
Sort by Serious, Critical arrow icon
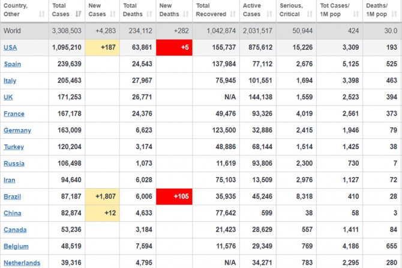click(310, 14)
